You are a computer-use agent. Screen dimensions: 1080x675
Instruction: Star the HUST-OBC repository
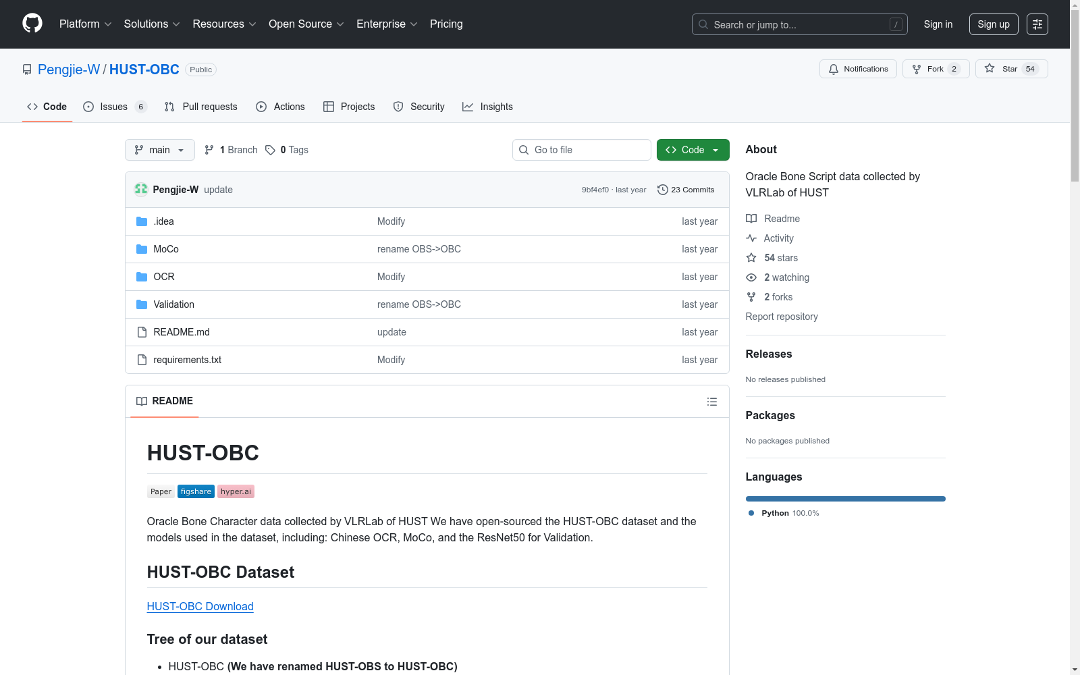point(1012,69)
